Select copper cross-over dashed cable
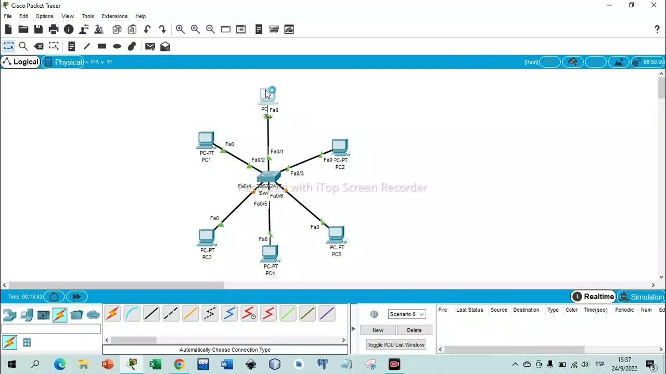This screenshot has height=374, width=666. (x=171, y=313)
